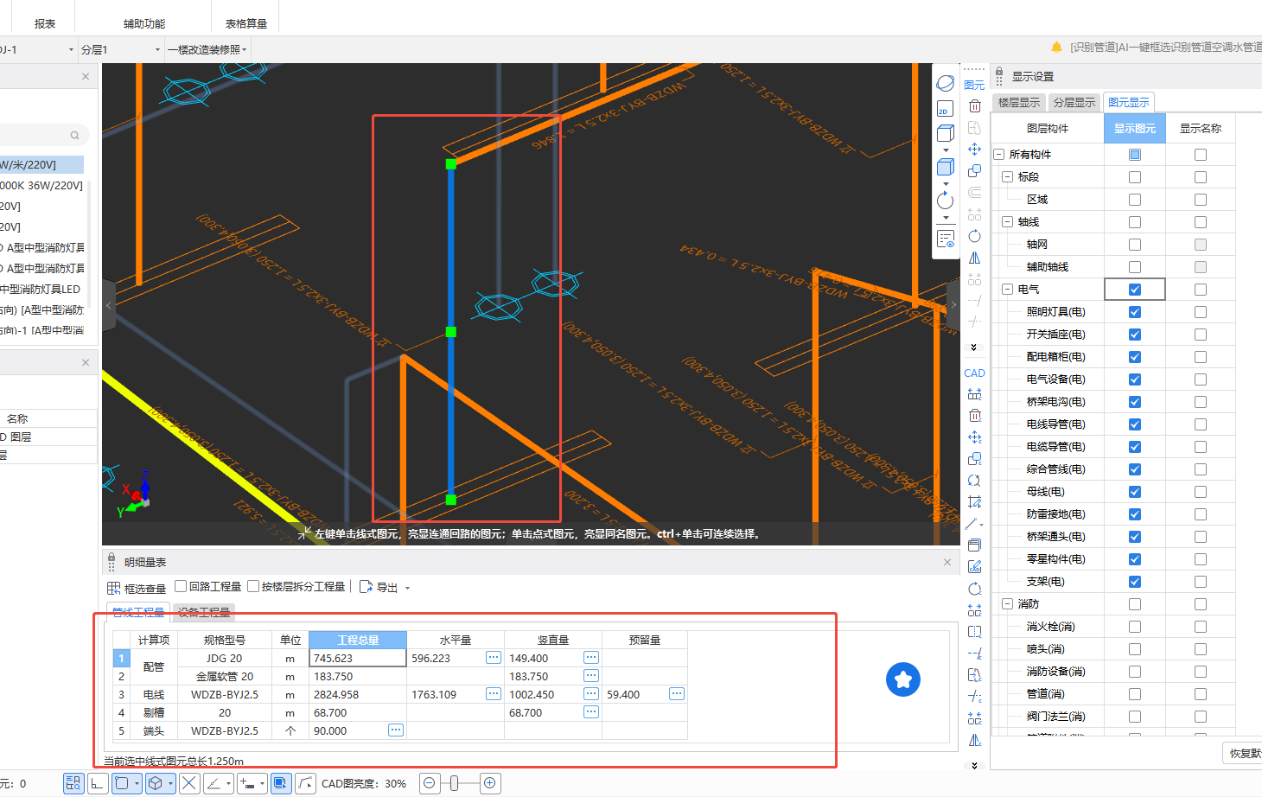Check 显示图元 for 轴网

click(1135, 245)
